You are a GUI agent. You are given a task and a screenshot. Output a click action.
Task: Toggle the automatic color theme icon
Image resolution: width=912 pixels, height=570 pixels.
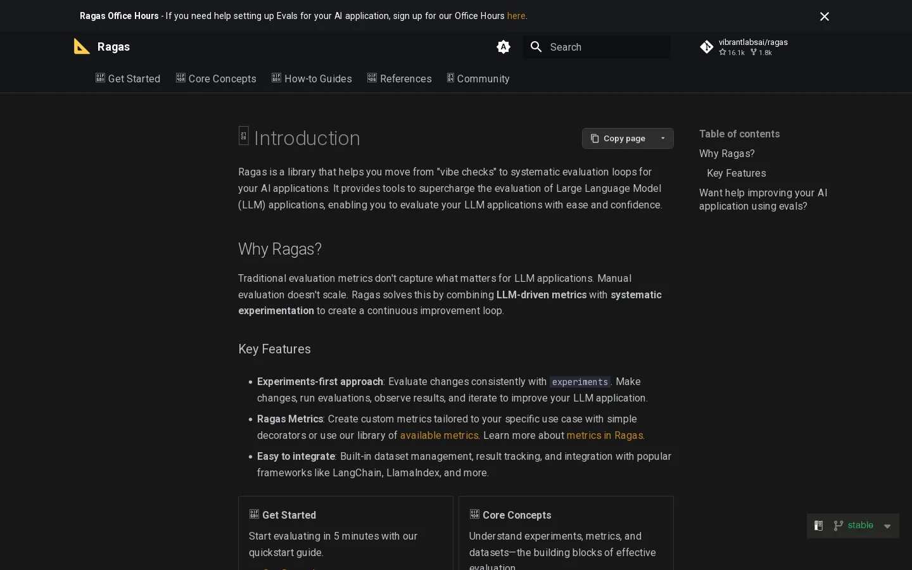point(503,47)
